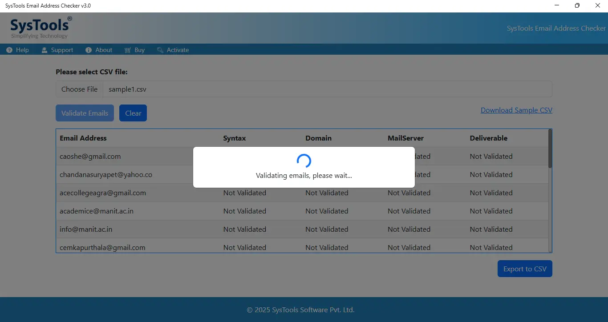608x322 pixels.
Task: Click the Clear button
Action: (x=133, y=113)
